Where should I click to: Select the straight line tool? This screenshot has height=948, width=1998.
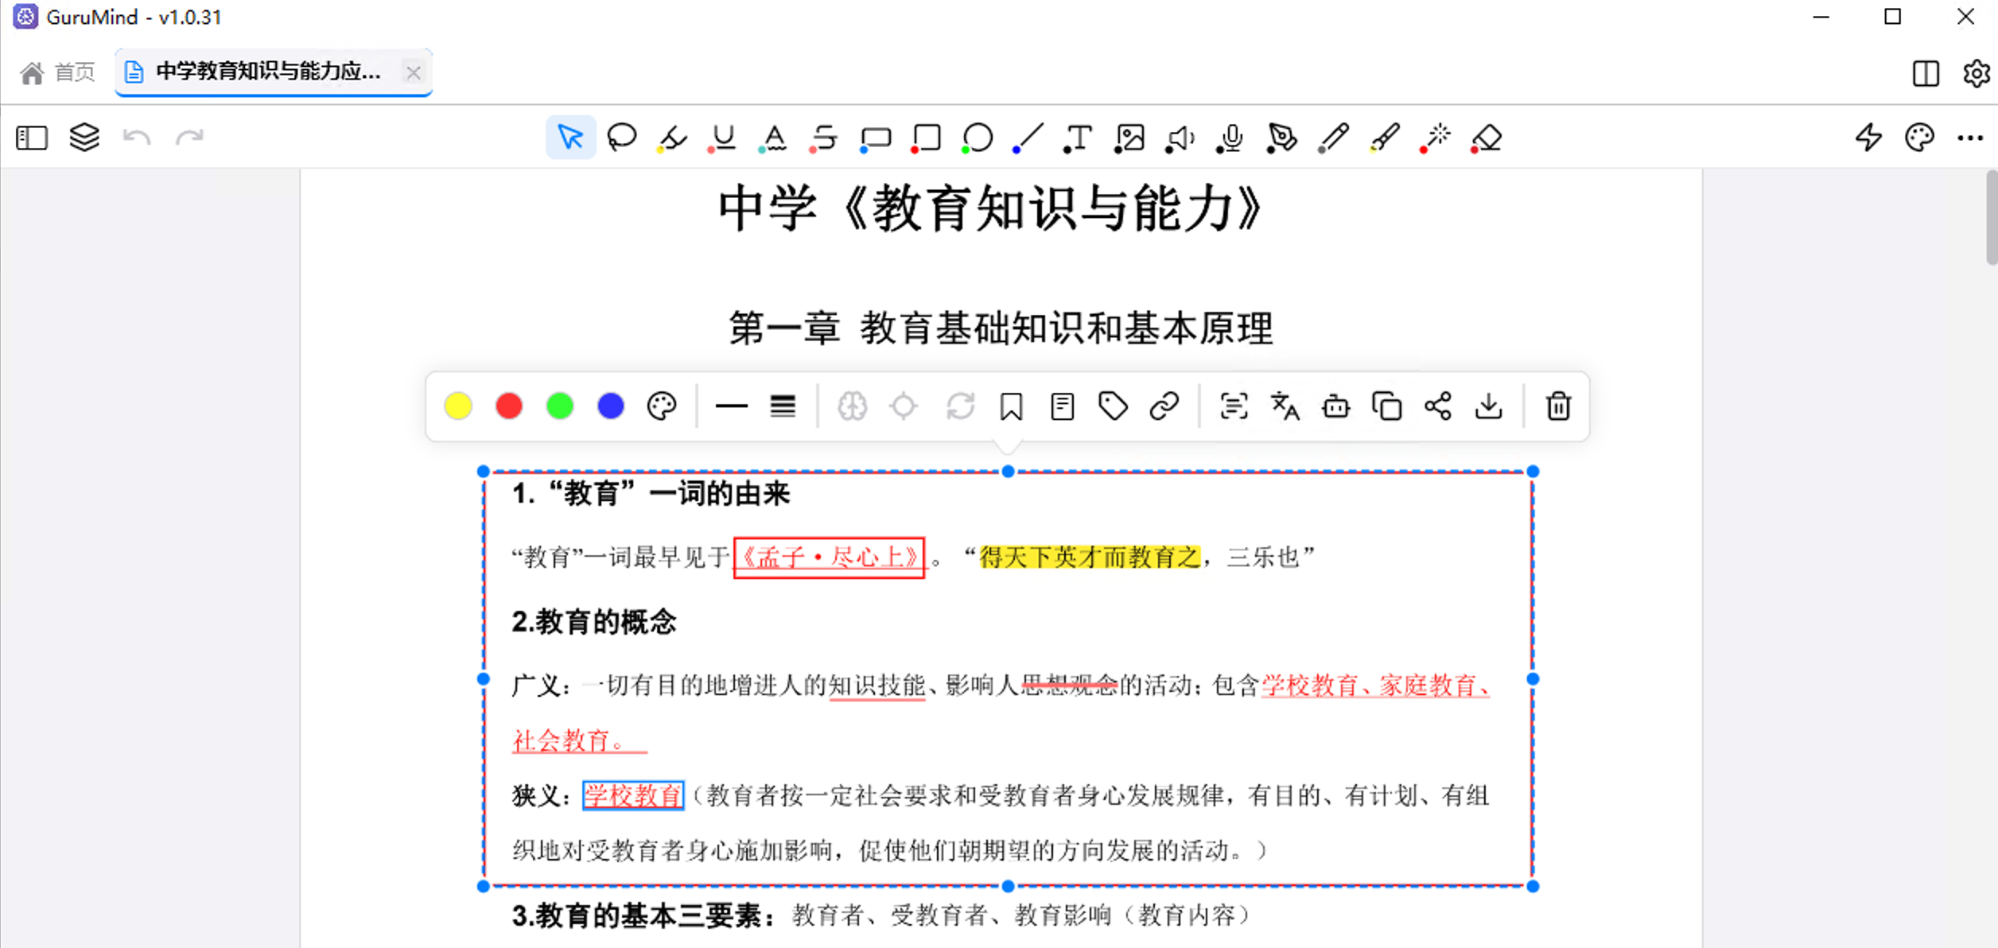(x=1028, y=138)
